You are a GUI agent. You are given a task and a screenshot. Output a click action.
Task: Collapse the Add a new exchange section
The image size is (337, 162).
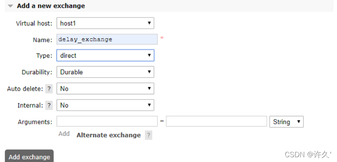(x=10, y=6)
